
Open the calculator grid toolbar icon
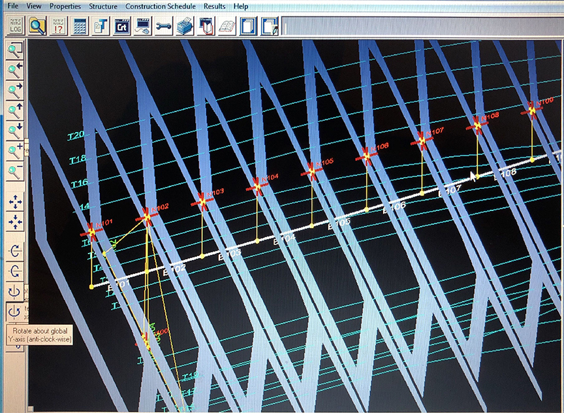point(80,26)
